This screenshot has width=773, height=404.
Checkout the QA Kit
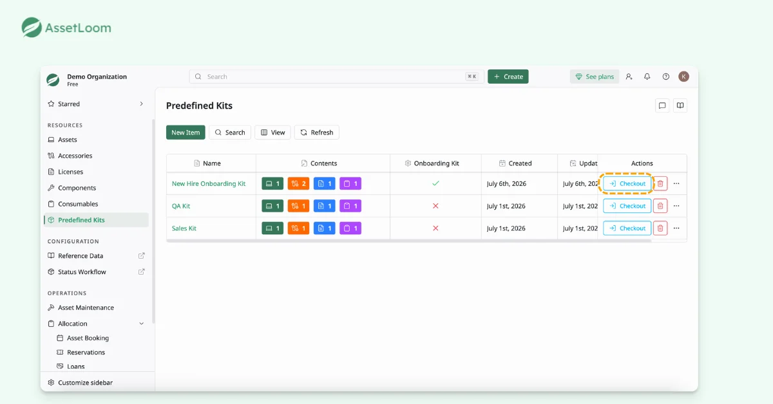click(627, 206)
